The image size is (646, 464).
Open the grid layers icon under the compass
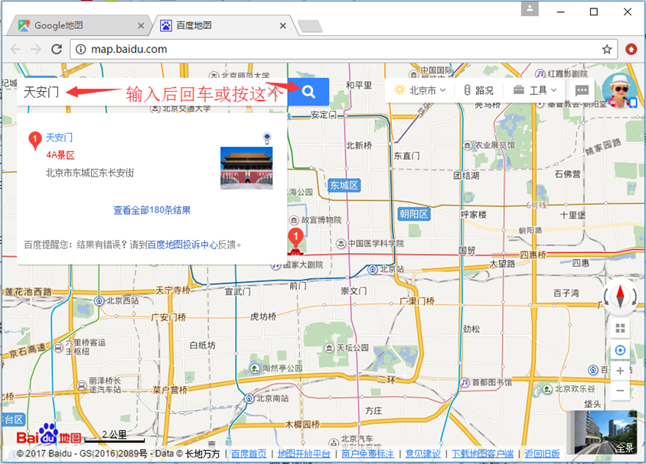coord(620,328)
